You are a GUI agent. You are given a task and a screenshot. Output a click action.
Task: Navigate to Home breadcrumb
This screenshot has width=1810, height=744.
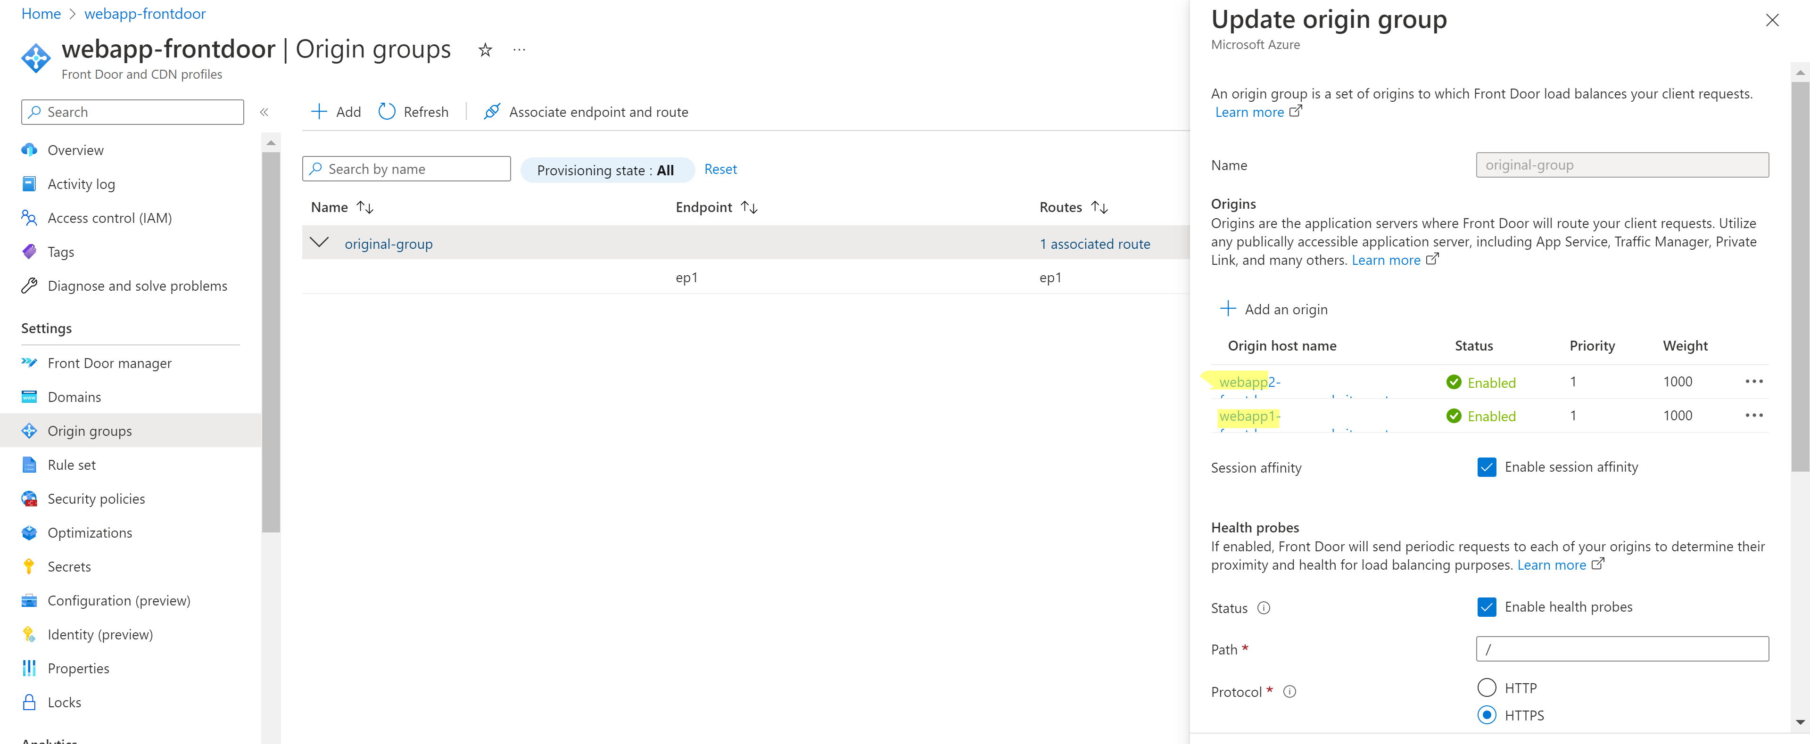point(41,13)
